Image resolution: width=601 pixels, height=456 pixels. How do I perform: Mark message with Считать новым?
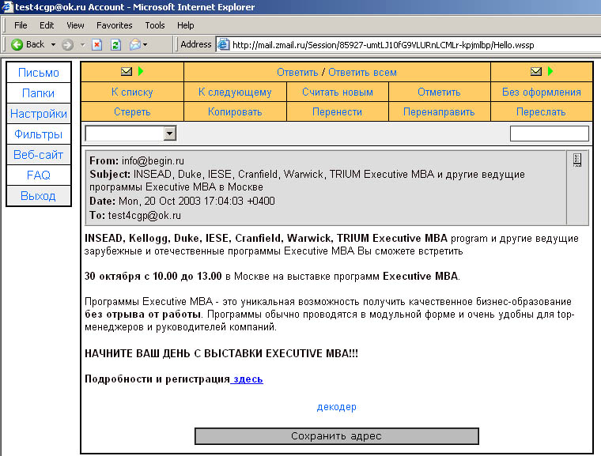pyautogui.click(x=338, y=92)
